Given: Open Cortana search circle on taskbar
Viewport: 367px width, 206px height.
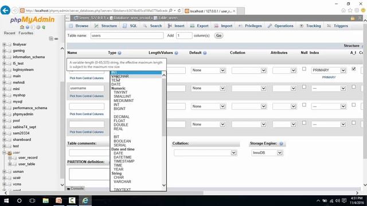Looking at the screenshot, I should (19, 201).
